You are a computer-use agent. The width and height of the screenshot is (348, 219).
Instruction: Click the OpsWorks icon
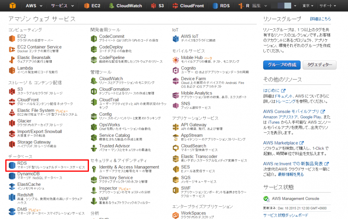click(x=94, y=127)
